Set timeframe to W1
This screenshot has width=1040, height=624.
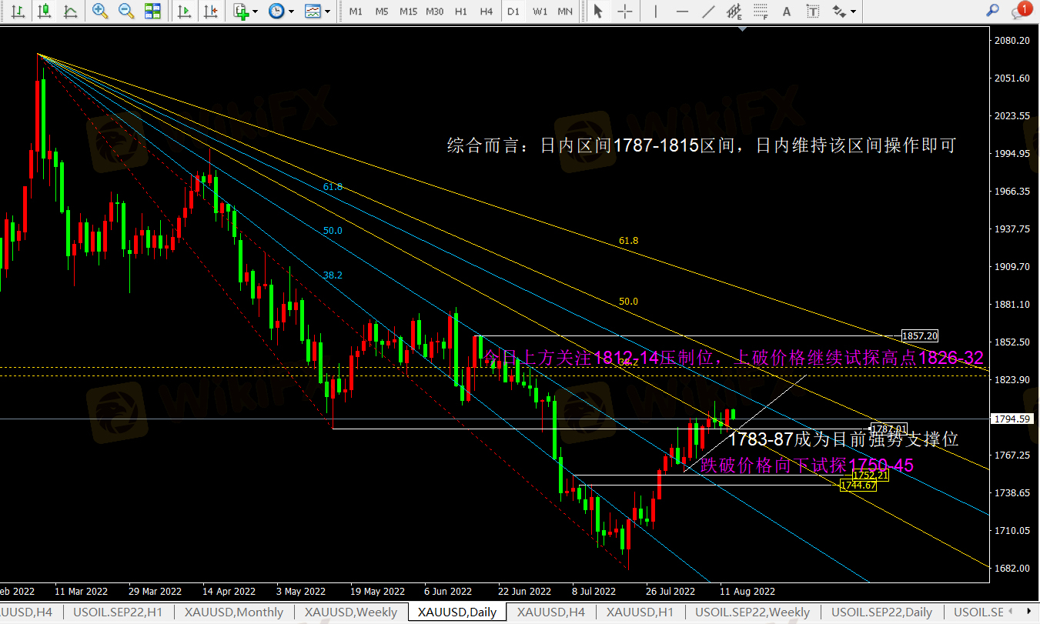[540, 12]
